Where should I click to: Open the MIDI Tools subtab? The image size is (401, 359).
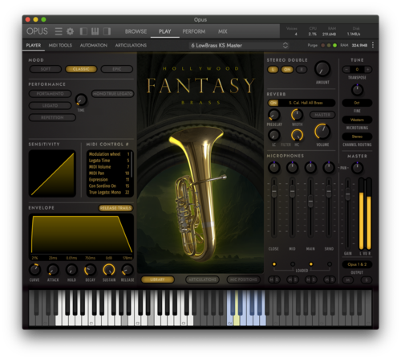pyautogui.click(x=60, y=45)
